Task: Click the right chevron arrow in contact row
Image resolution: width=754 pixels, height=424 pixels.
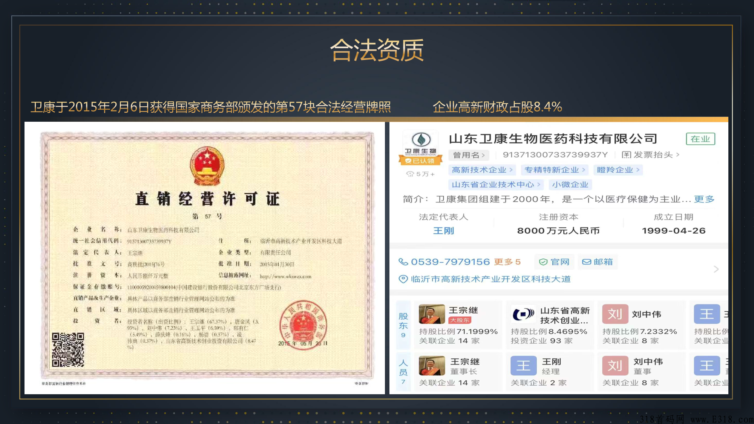Action: pos(716,269)
